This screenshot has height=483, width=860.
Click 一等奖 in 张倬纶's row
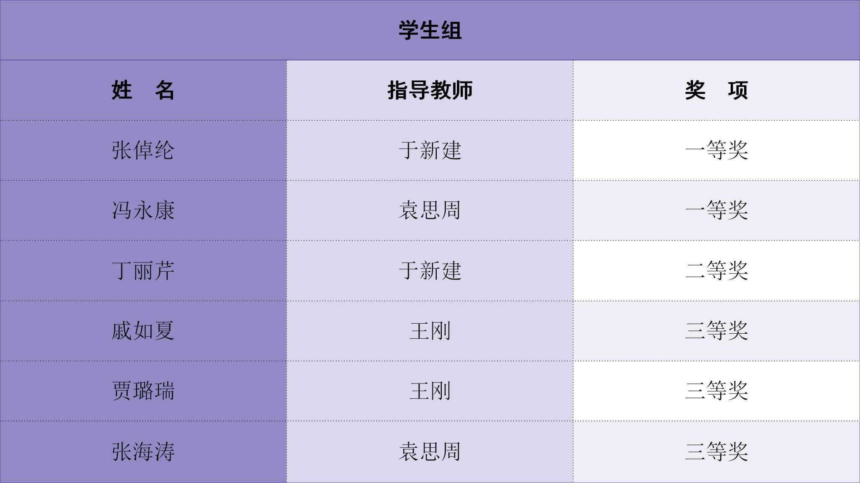pyautogui.click(x=716, y=150)
